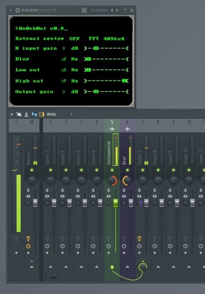
Task: Click the Beat track volume fader
Action: tap(131, 203)
